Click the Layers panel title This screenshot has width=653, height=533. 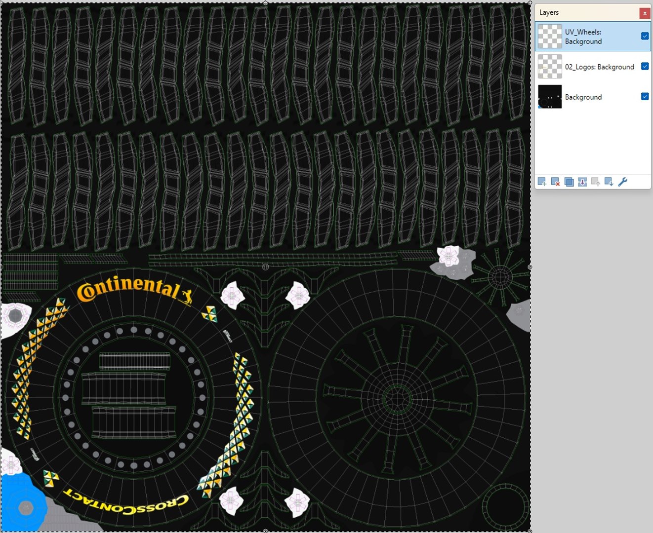click(549, 13)
